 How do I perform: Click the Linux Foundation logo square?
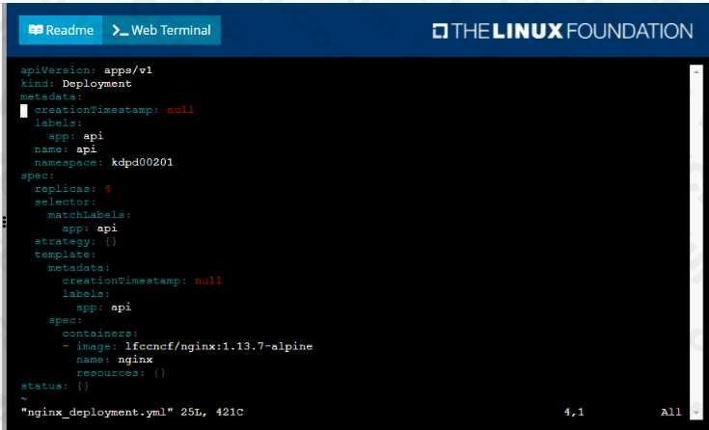[x=440, y=31]
